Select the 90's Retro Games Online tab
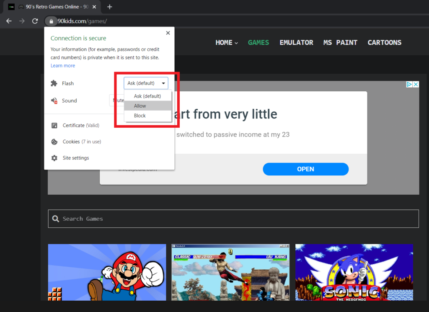 [x=52, y=7]
